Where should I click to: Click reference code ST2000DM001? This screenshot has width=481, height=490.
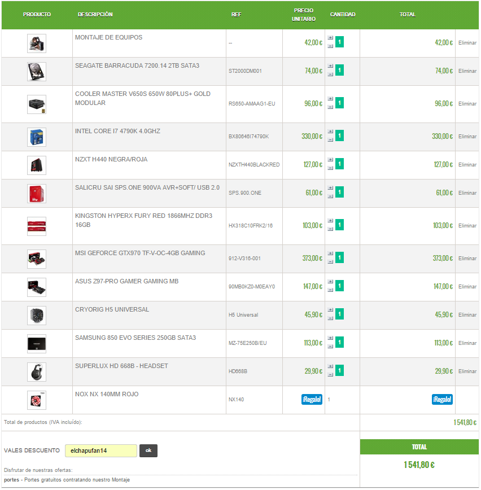(245, 71)
